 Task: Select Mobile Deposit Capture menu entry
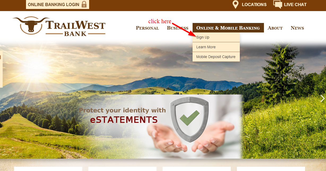point(216,57)
